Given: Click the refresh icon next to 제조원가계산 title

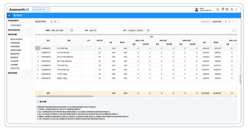Looking at the screenshot, I should (59, 22).
